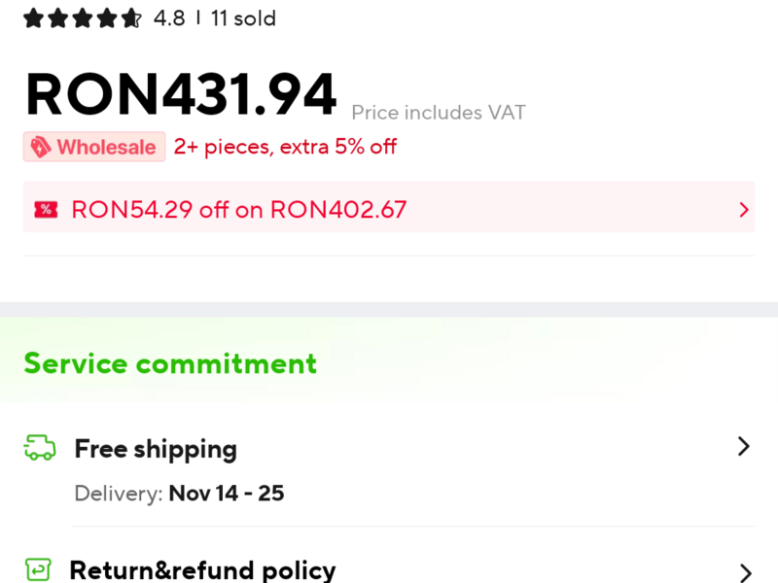
Task: Tap the 2+ pieces extra 5% off text
Action: pyautogui.click(x=285, y=147)
